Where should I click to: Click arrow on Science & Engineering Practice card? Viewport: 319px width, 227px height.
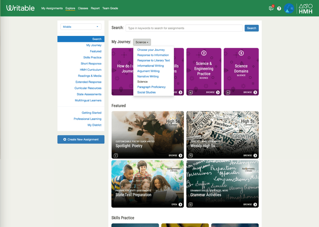[217, 92]
